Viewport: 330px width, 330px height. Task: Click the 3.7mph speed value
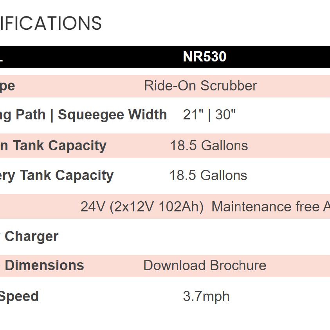[x=206, y=296]
